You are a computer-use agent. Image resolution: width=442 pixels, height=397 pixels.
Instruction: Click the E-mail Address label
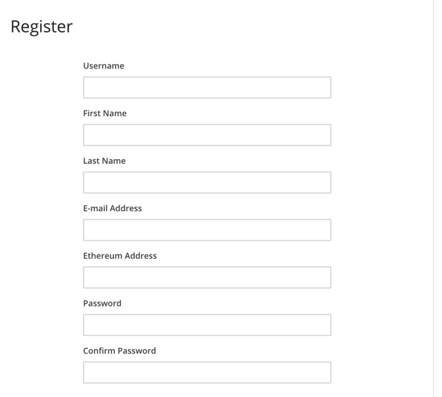coord(113,208)
